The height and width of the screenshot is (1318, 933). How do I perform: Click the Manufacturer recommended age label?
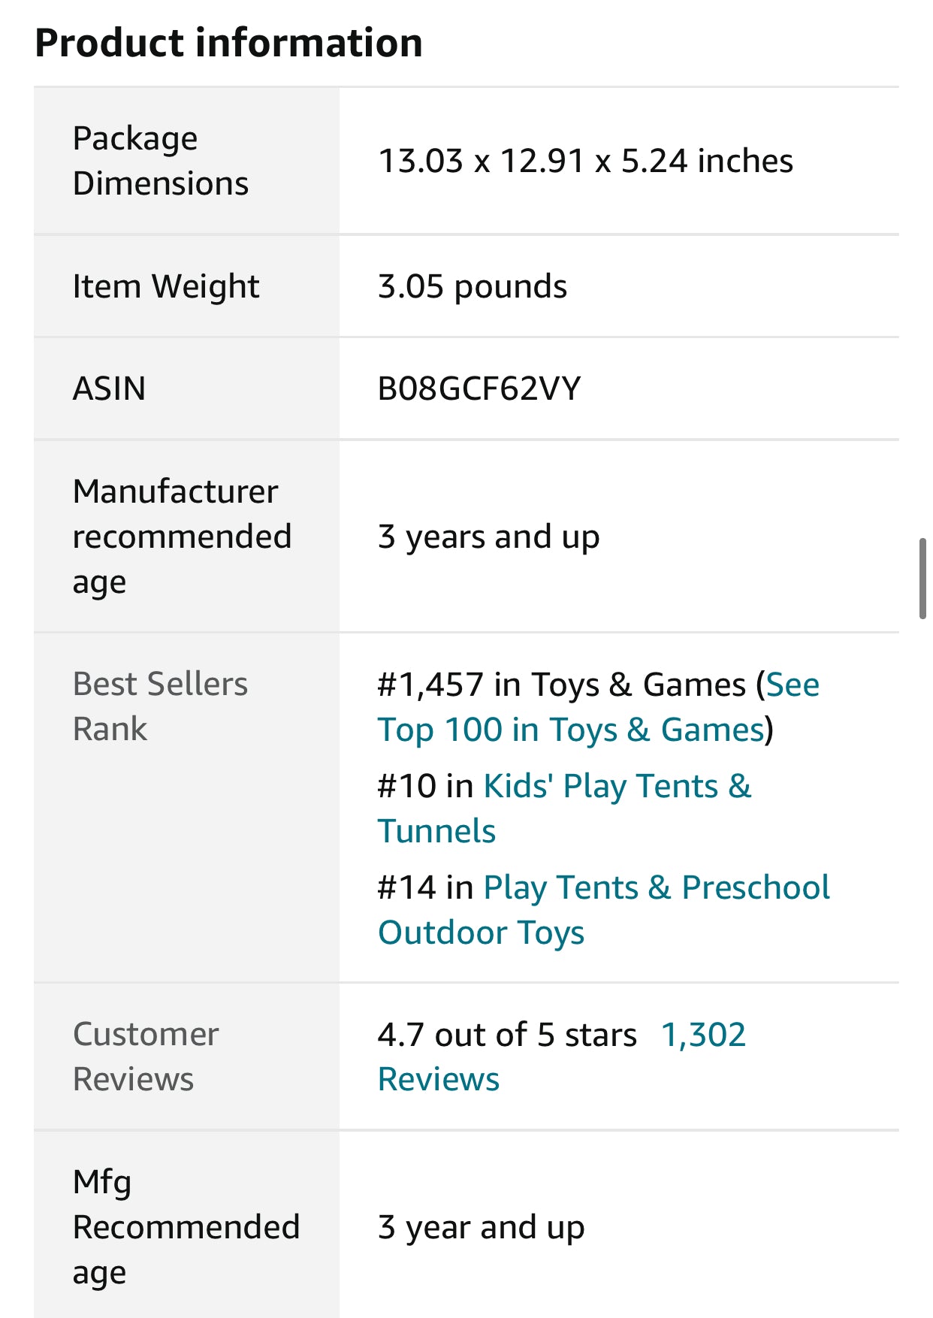[x=182, y=537]
